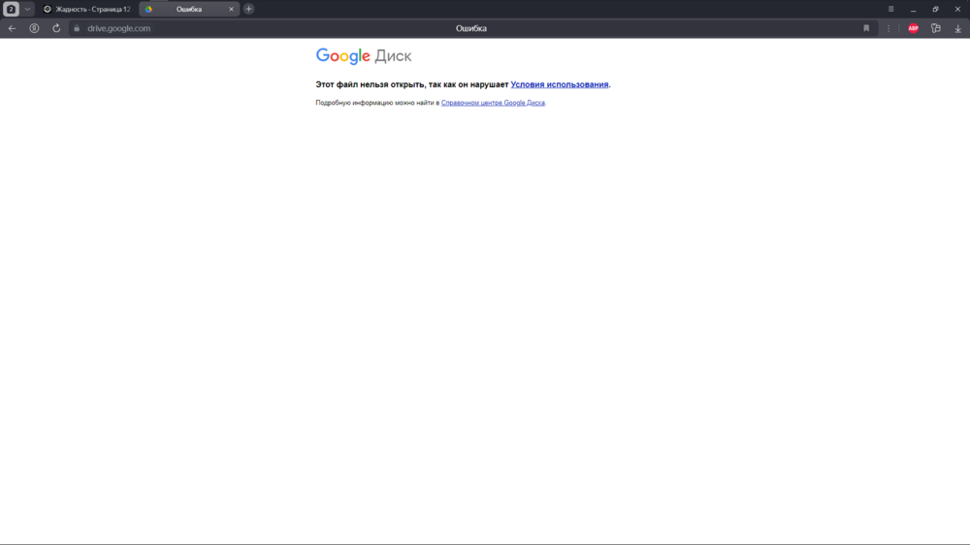
Task: Reload the current page
Action: [x=56, y=28]
